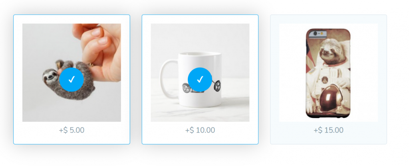Uncheck the blue checkmark on white mug

click(x=200, y=80)
